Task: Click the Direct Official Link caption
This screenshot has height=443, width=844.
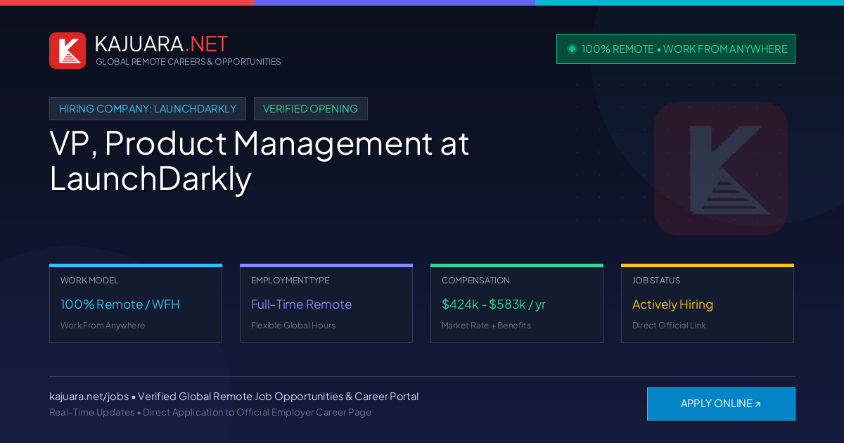Action: coord(669,326)
